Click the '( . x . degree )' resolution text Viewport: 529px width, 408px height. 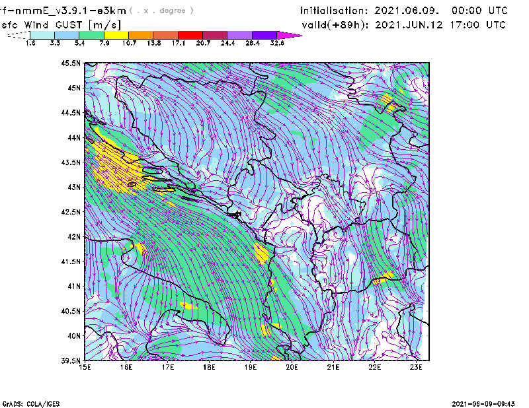(161, 11)
